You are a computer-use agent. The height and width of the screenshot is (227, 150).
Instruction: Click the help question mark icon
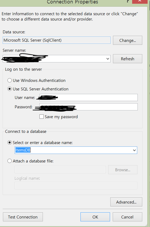tap(128, 1)
